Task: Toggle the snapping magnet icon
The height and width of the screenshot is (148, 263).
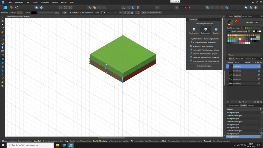Action: pyautogui.click(x=186, y=8)
